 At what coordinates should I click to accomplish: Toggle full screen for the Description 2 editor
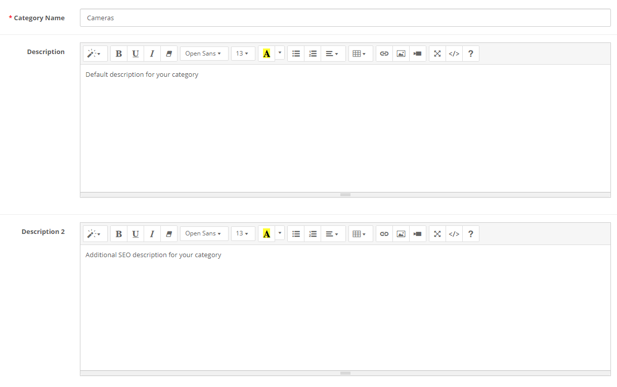(437, 234)
